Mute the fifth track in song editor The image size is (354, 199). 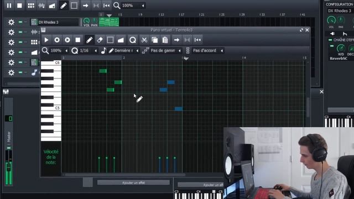point(20,62)
